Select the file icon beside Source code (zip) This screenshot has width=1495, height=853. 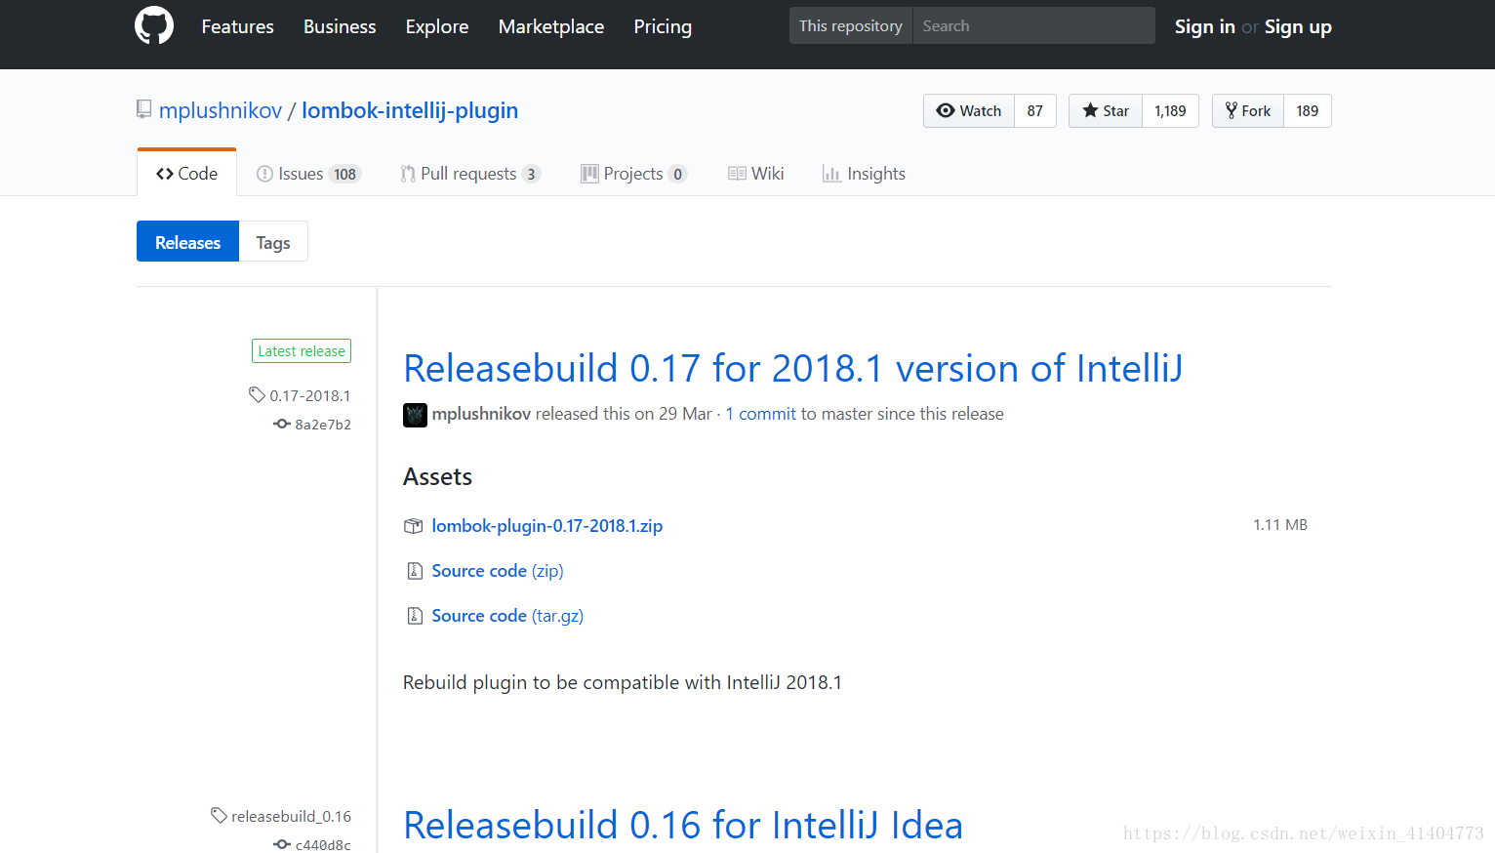(415, 571)
